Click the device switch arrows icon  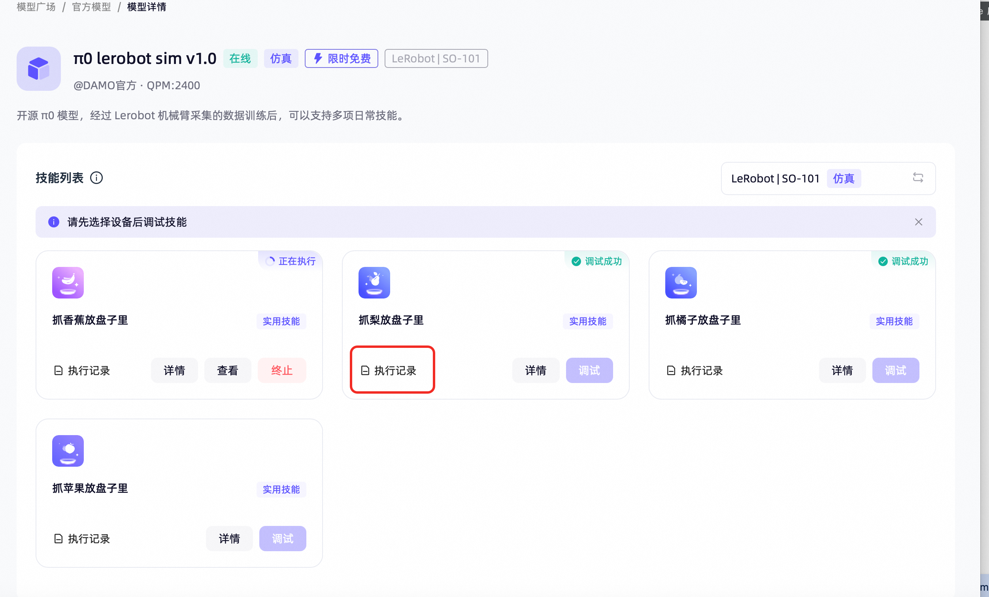pyautogui.click(x=918, y=178)
